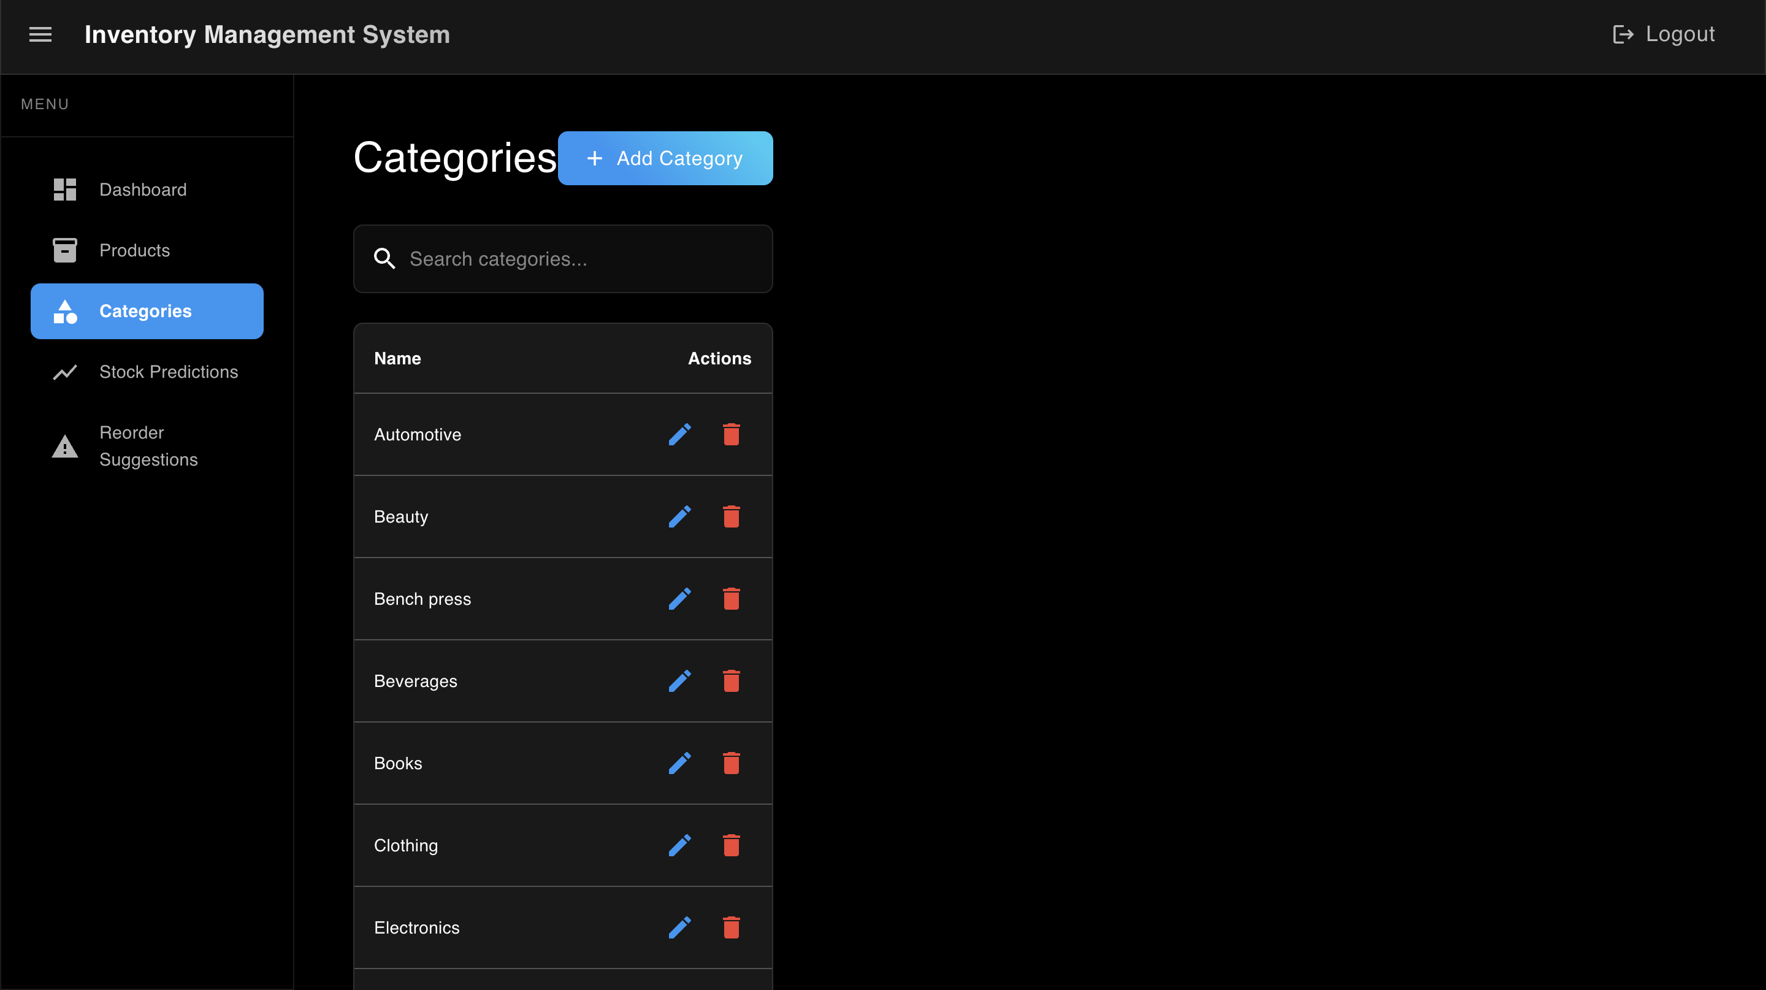Screen dimensions: 1766x990
Task: Edit the Automotive category
Action: click(679, 434)
